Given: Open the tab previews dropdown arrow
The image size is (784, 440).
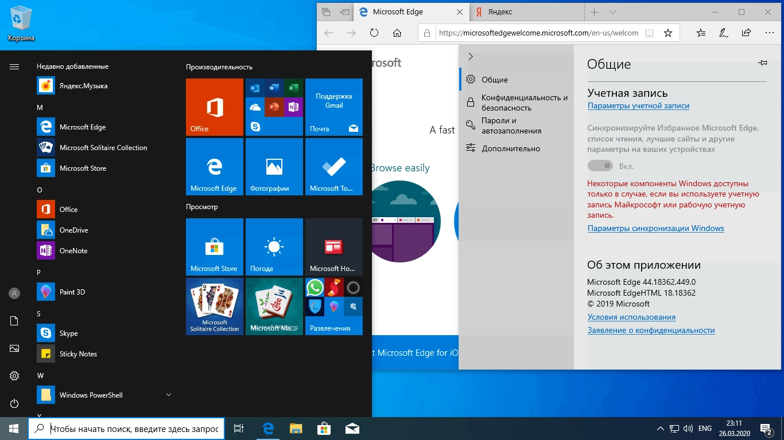Looking at the screenshot, I should point(612,12).
